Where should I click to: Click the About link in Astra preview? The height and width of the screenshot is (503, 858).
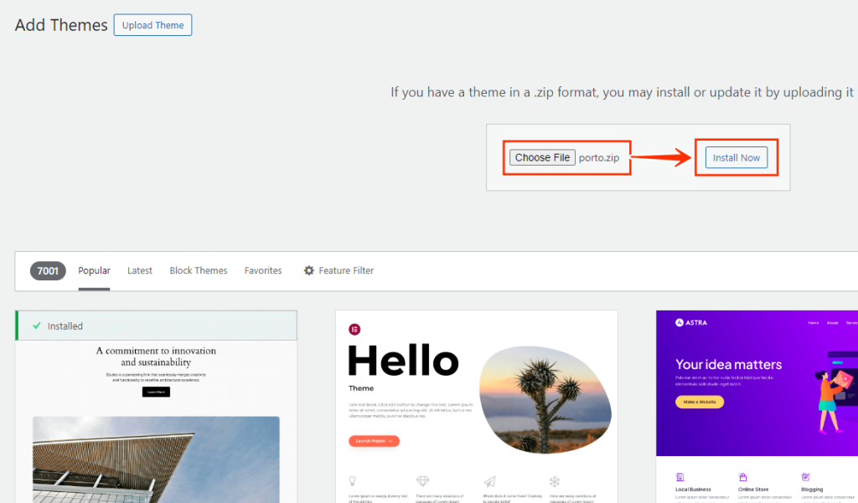(x=832, y=322)
